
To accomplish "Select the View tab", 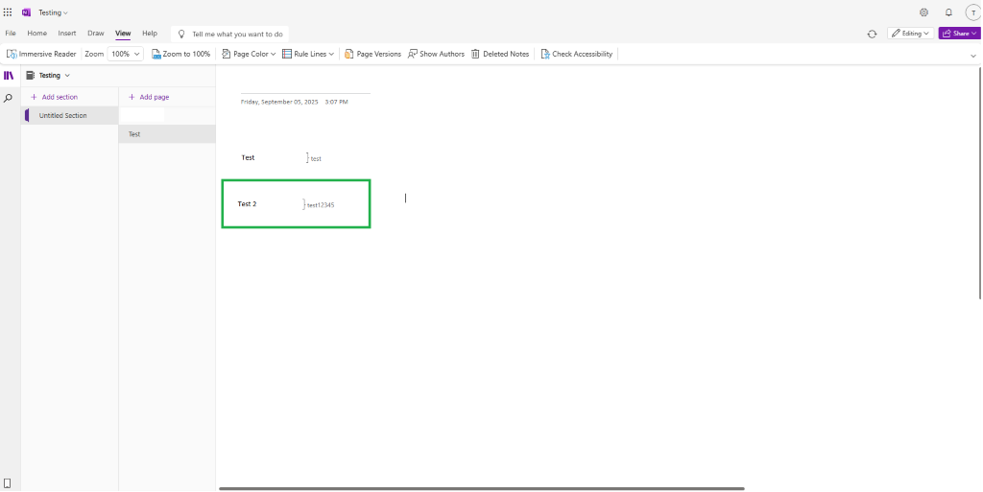I will [x=123, y=34].
